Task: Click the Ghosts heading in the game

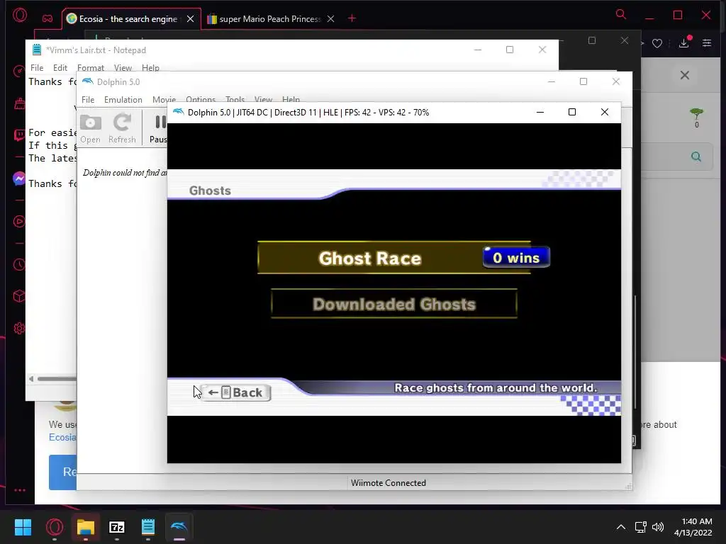Action: [210, 191]
